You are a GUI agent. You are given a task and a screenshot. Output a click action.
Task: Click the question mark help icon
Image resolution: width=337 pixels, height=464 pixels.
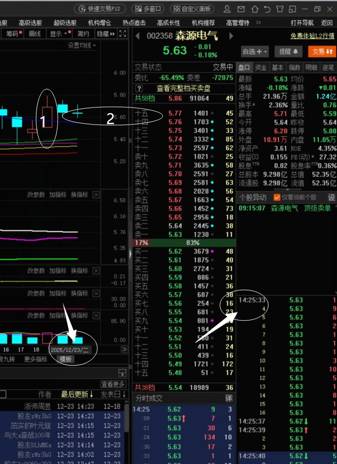tap(139, 89)
